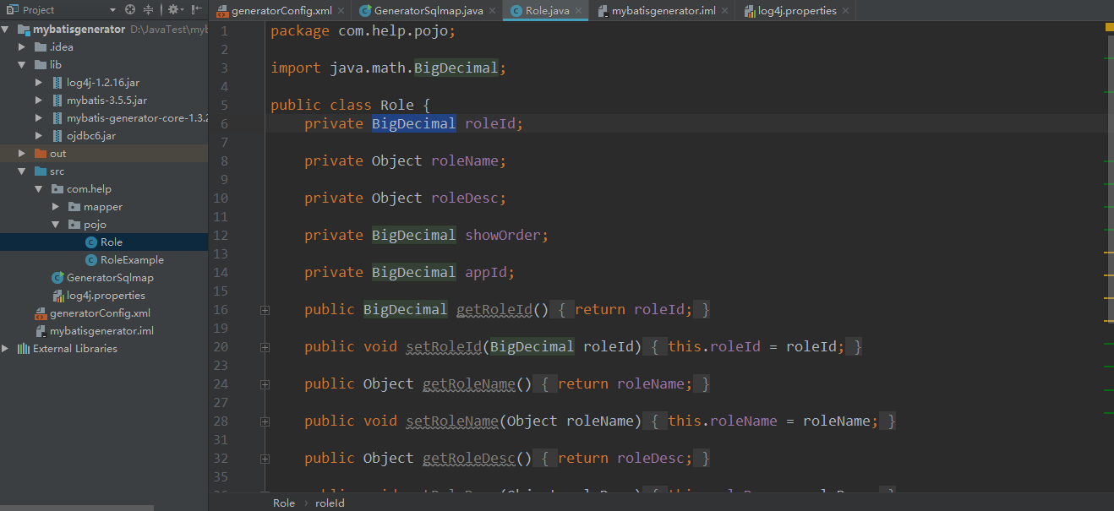Viewport: 1114px width, 511px height.
Task: Close the GeneratorSqlmap.java tab
Action: tap(491, 12)
